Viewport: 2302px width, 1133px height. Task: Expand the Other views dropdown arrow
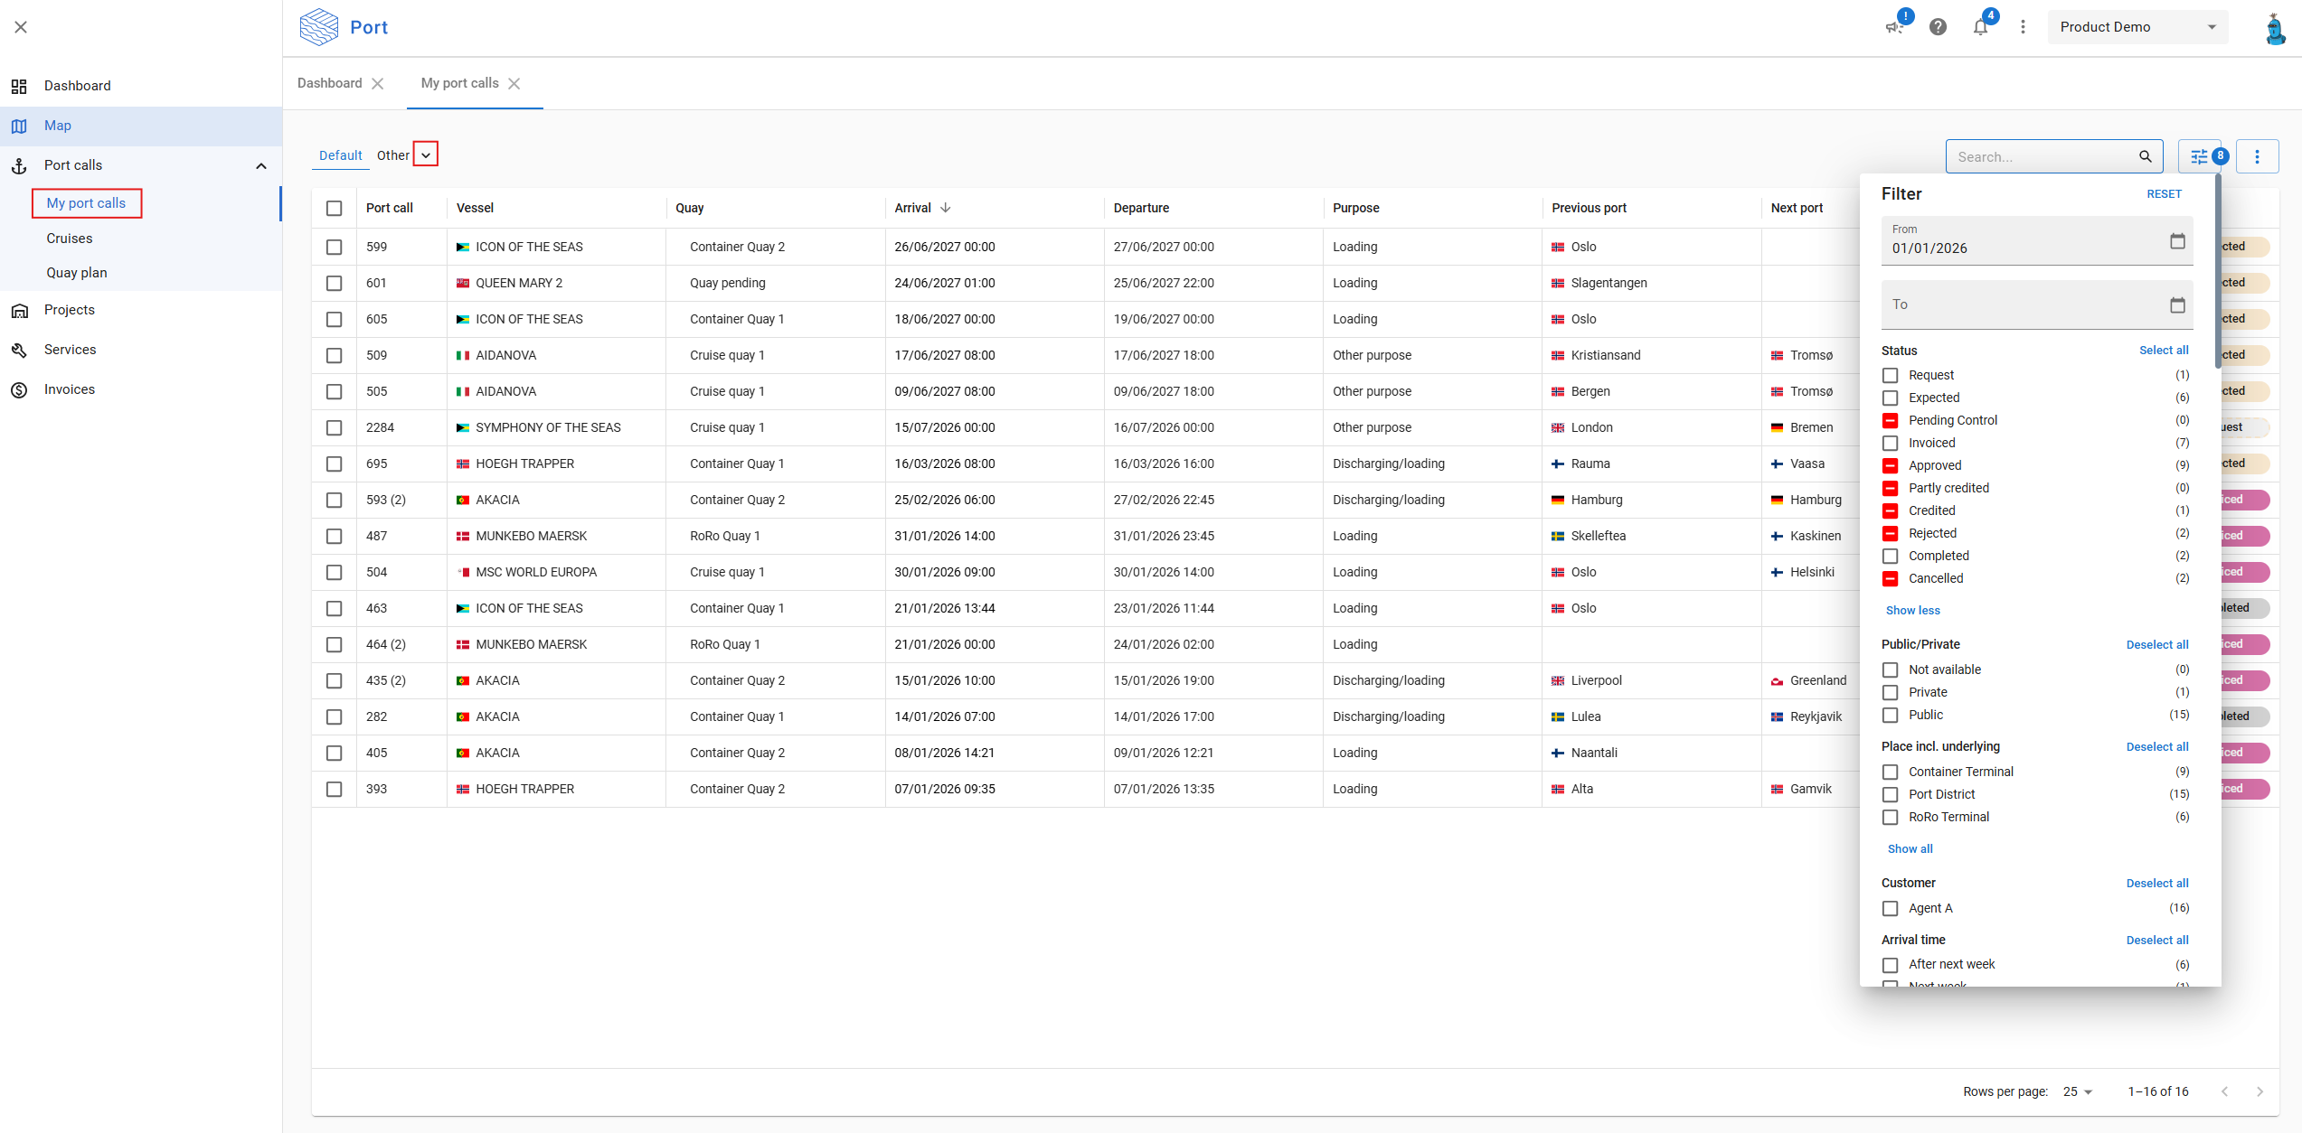[426, 155]
